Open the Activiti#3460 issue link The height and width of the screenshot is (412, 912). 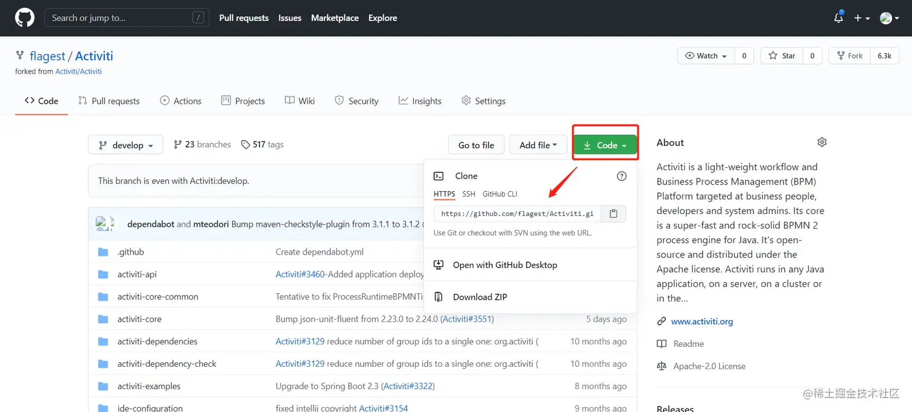[x=300, y=274]
